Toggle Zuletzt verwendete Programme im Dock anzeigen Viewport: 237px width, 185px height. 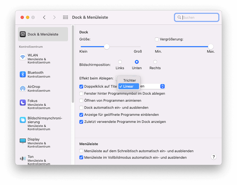click(x=81, y=122)
